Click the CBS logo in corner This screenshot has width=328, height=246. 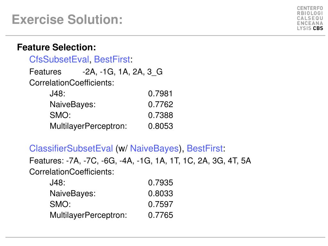[310, 18]
